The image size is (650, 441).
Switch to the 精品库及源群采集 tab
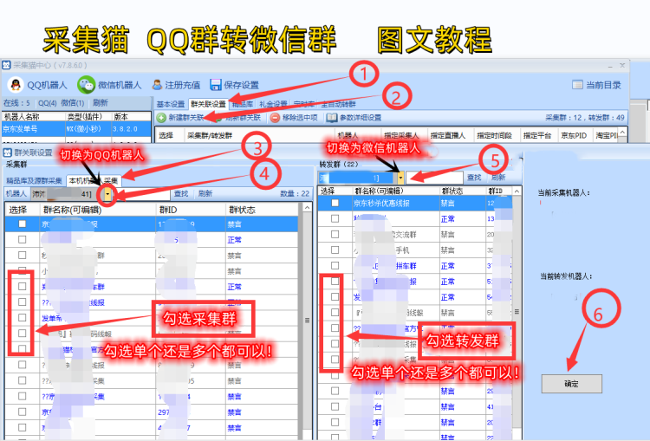pyautogui.click(x=33, y=180)
